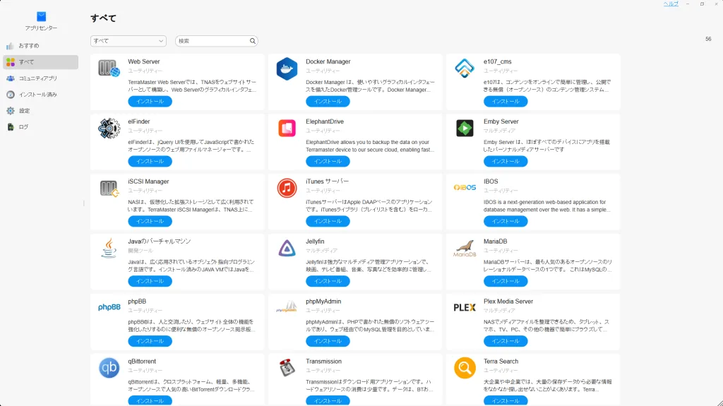Viewport: 723px width, 406px height.
Task: Install MariaDB
Action: 506,282
